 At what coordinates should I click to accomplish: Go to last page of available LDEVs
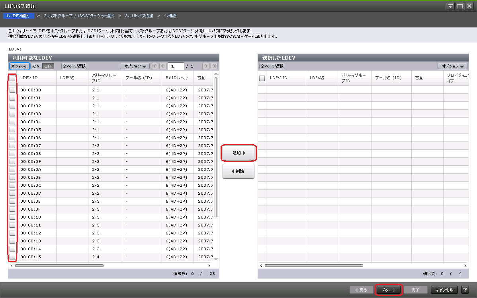[214, 66]
